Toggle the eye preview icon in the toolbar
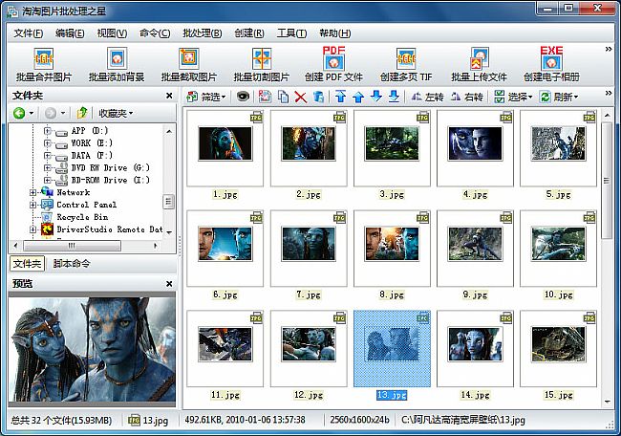This screenshot has width=621, height=436. (243, 97)
